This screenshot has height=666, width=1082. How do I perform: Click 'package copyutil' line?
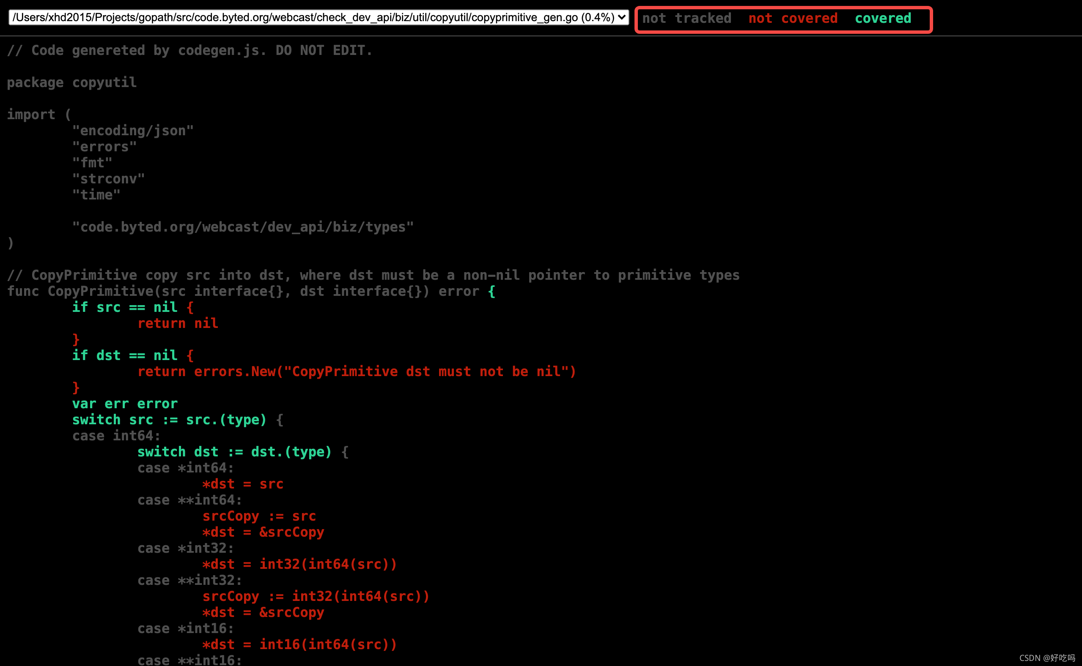tap(72, 83)
